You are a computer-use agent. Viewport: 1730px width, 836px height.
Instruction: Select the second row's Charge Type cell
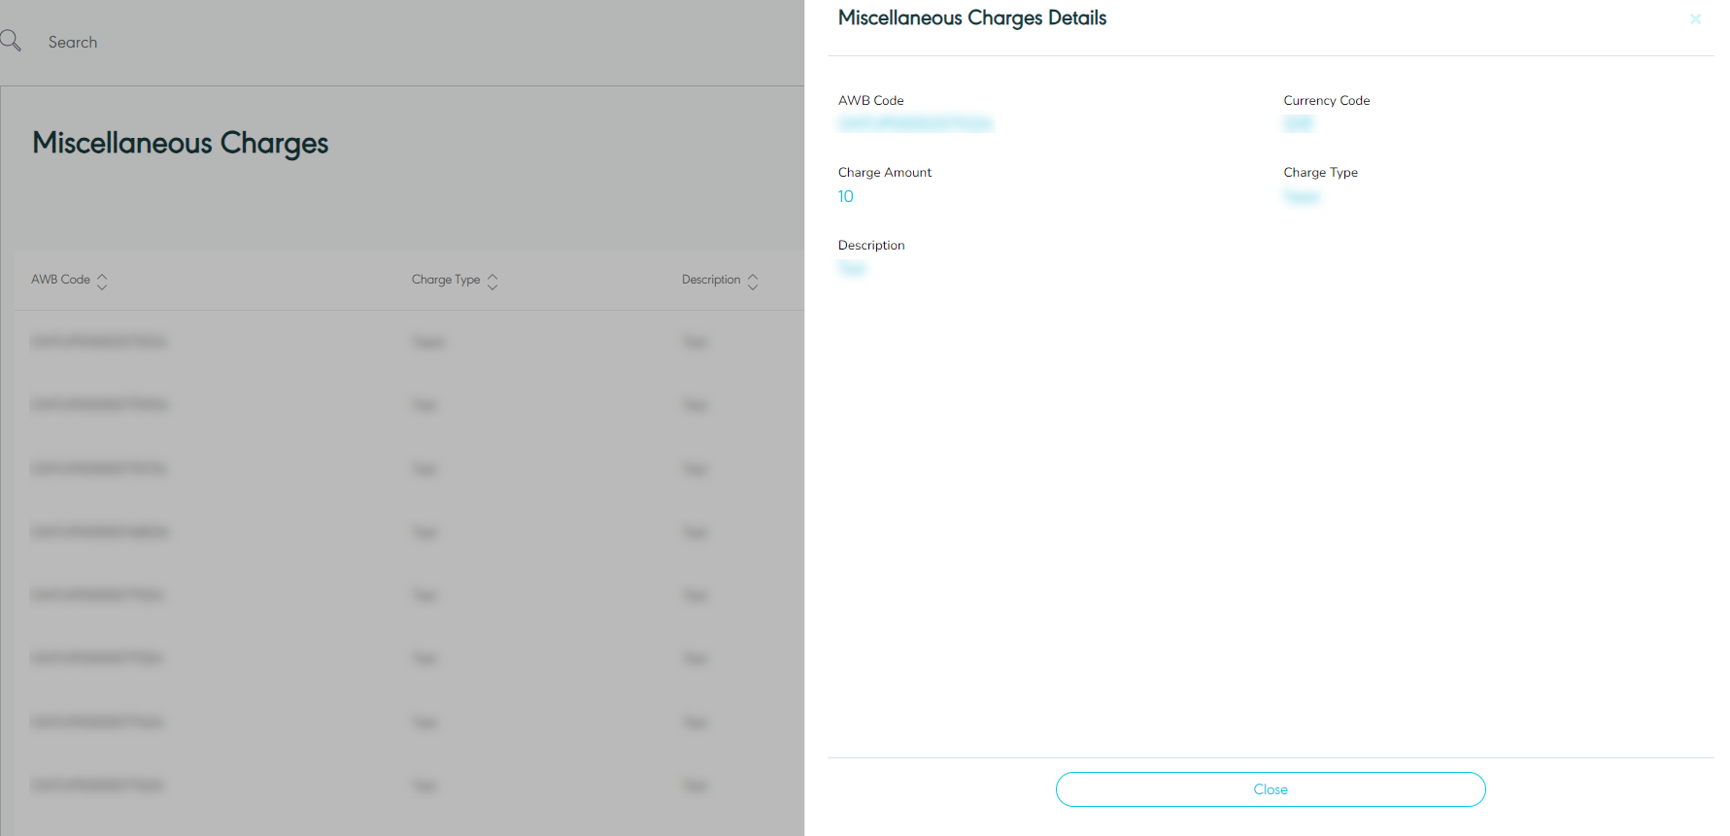click(x=424, y=405)
